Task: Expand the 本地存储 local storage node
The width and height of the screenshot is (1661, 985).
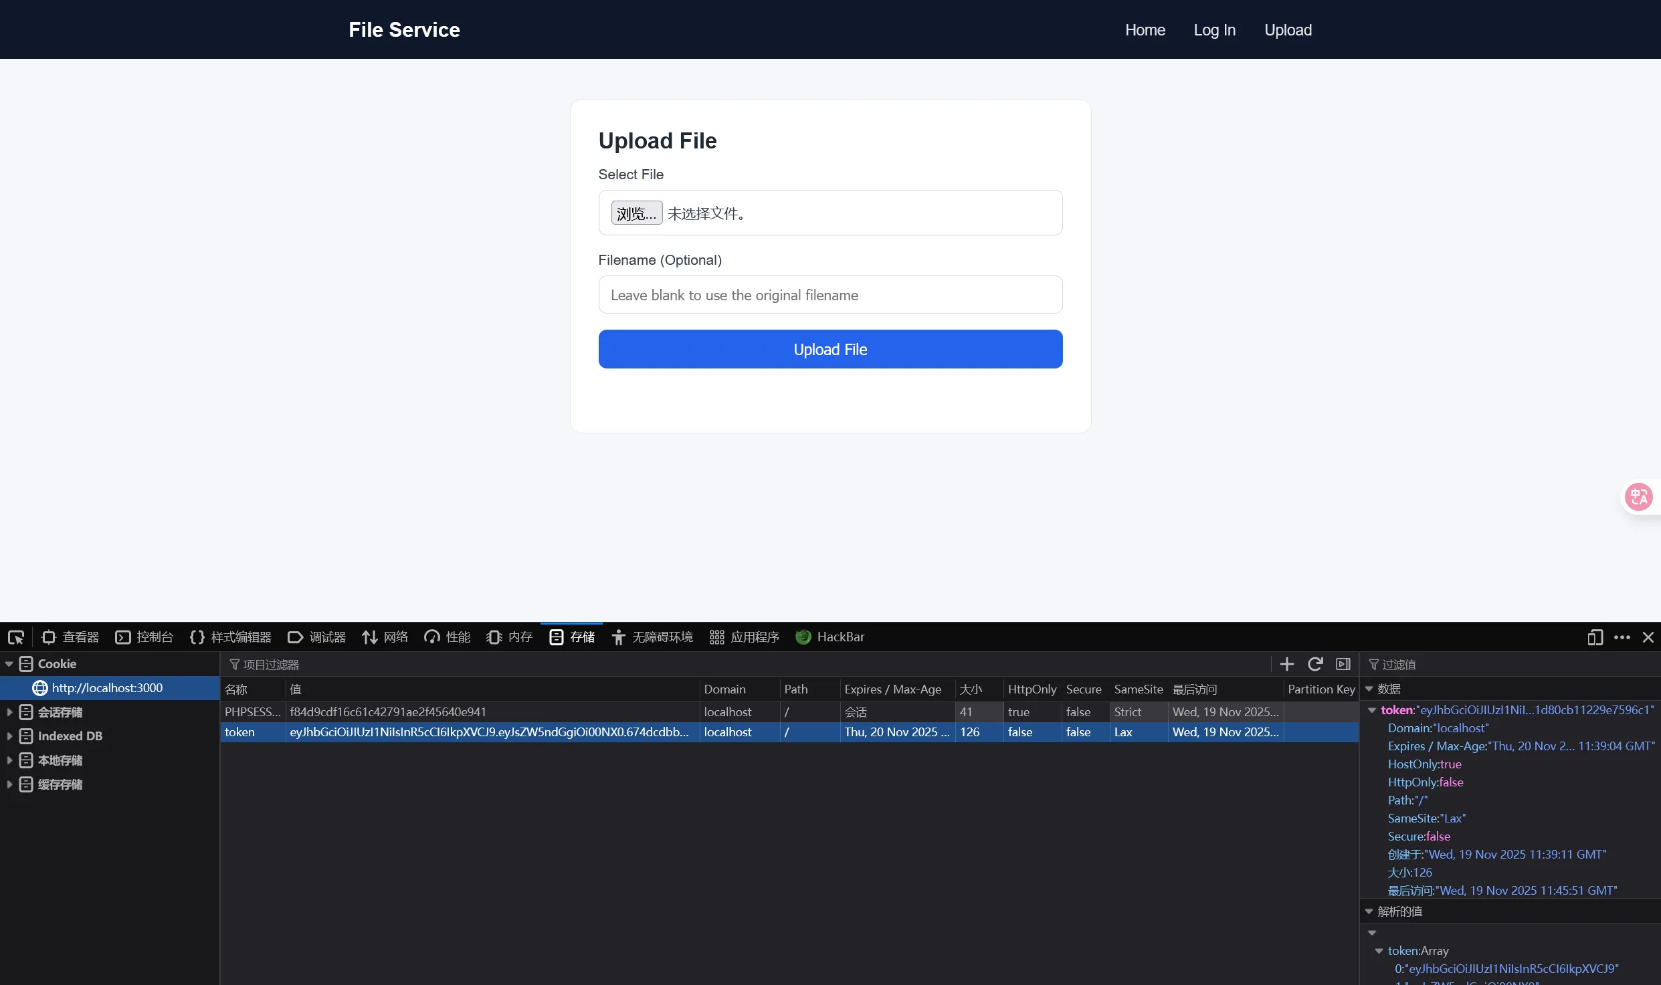Action: tap(9, 760)
